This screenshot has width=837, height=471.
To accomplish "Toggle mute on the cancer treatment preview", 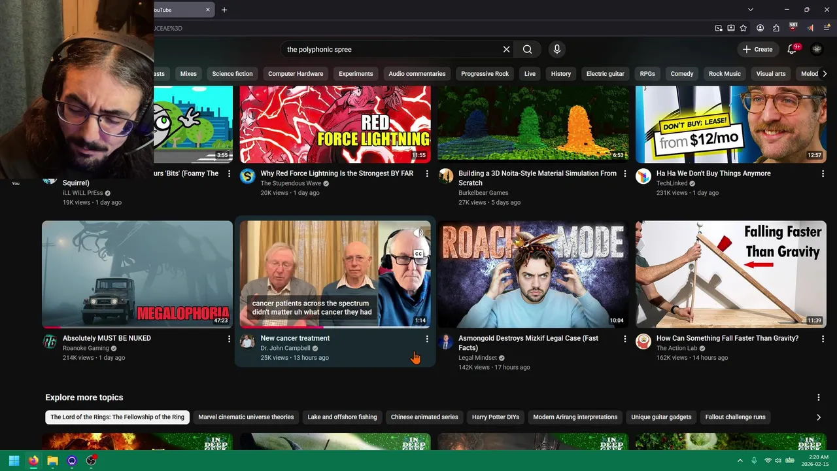I will click(x=419, y=233).
